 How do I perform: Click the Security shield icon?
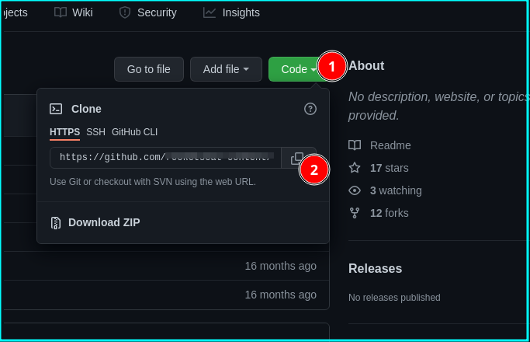(125, 12)
